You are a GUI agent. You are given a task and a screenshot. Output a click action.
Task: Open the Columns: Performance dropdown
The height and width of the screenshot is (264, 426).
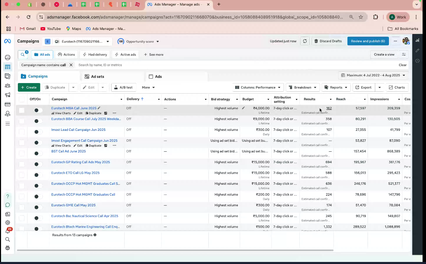[x=258, y=88]
